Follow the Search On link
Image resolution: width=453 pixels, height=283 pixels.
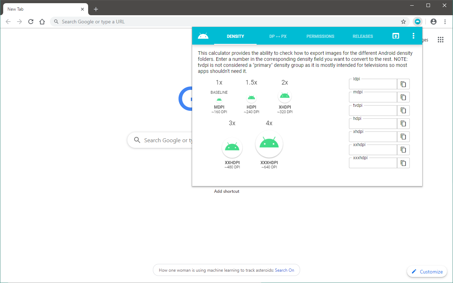point(285,270)
